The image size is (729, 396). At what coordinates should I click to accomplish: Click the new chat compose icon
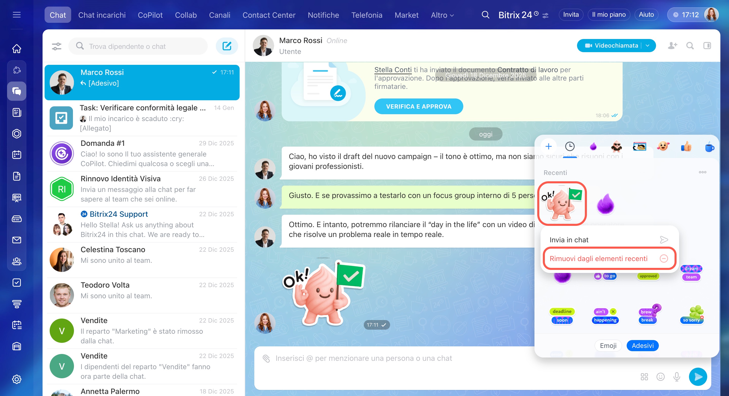click(x=227, y=46)
